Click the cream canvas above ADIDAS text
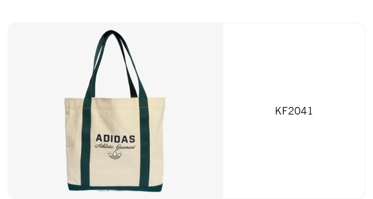This screenshot has width=373, height=199. [115, 116]
